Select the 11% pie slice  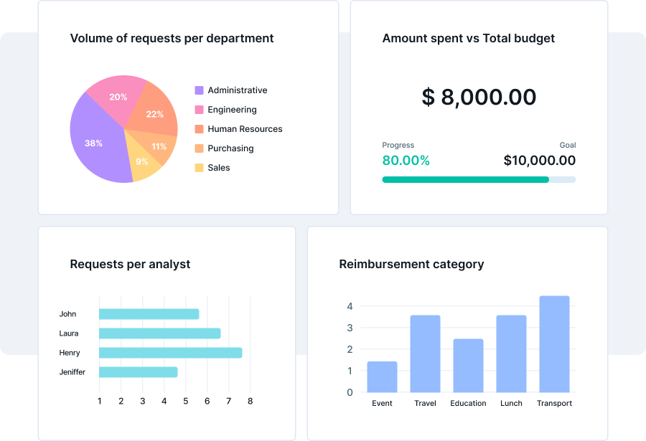coord(159,147)
